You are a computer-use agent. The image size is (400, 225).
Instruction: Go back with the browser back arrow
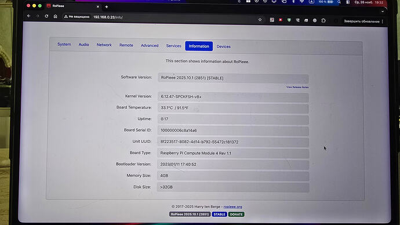click(28, 16)
